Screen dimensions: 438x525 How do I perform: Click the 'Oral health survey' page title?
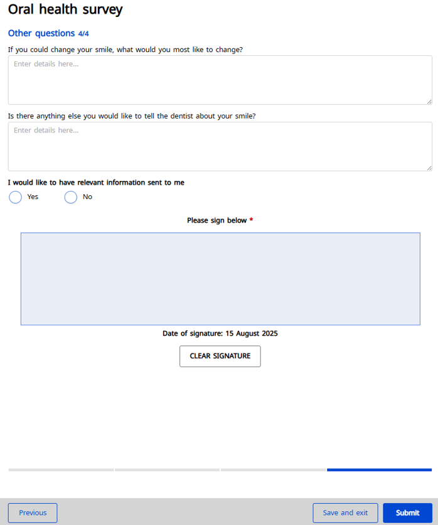65,9
